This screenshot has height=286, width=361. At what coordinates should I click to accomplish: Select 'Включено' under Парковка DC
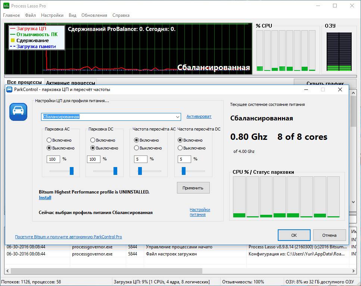tap(93, 140)
